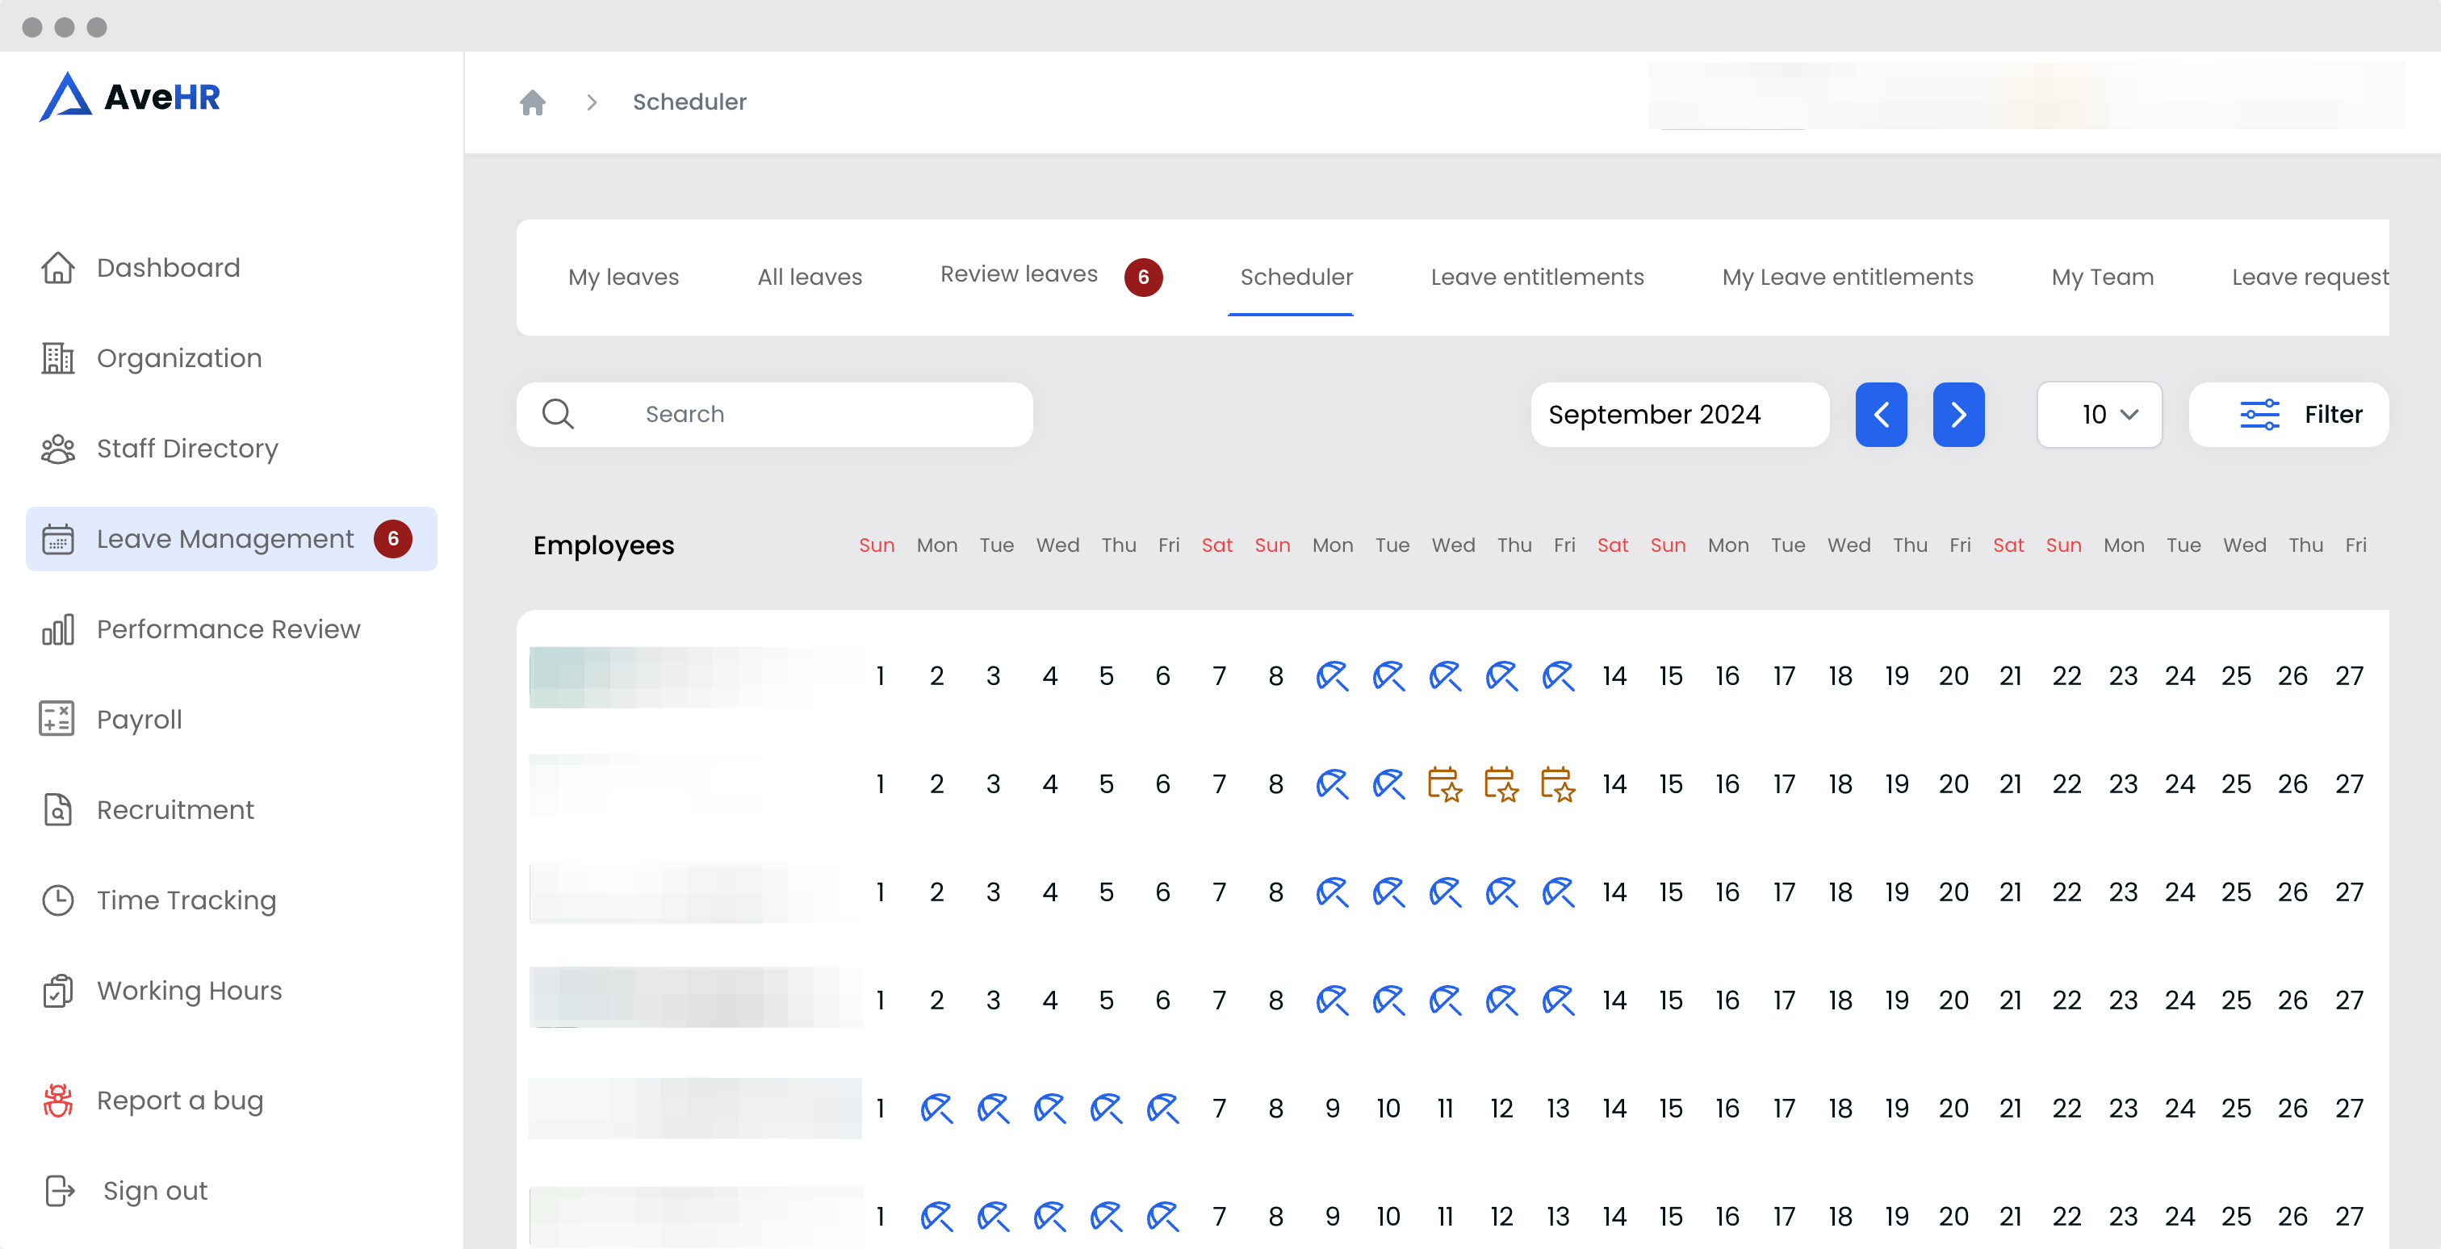Open Dashboard from the sidebar
2441x1249 pixels.
tap(168, 268)
